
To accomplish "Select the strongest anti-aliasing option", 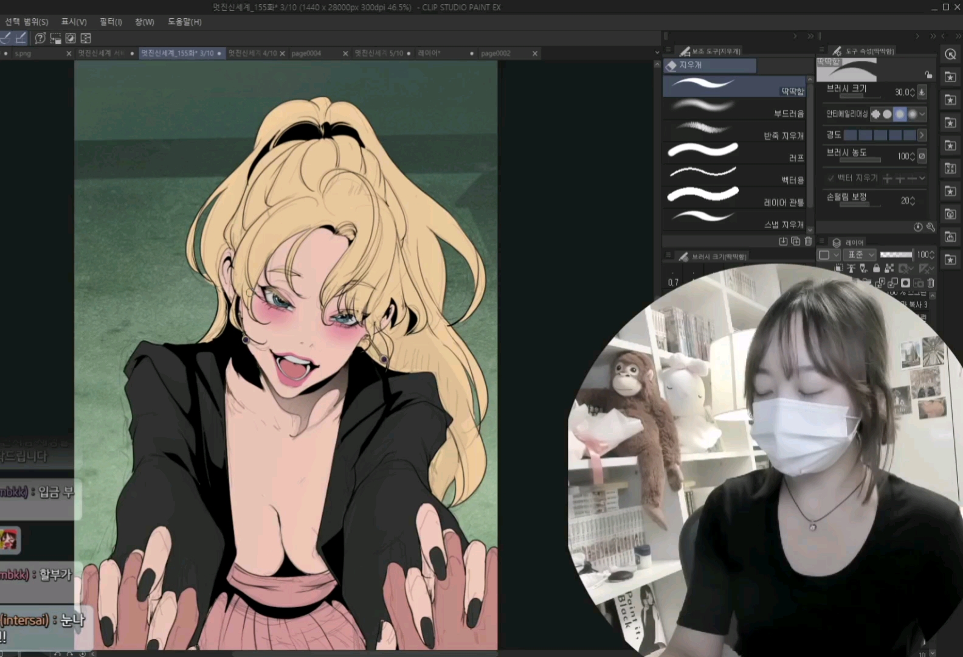I will point(912,114).
